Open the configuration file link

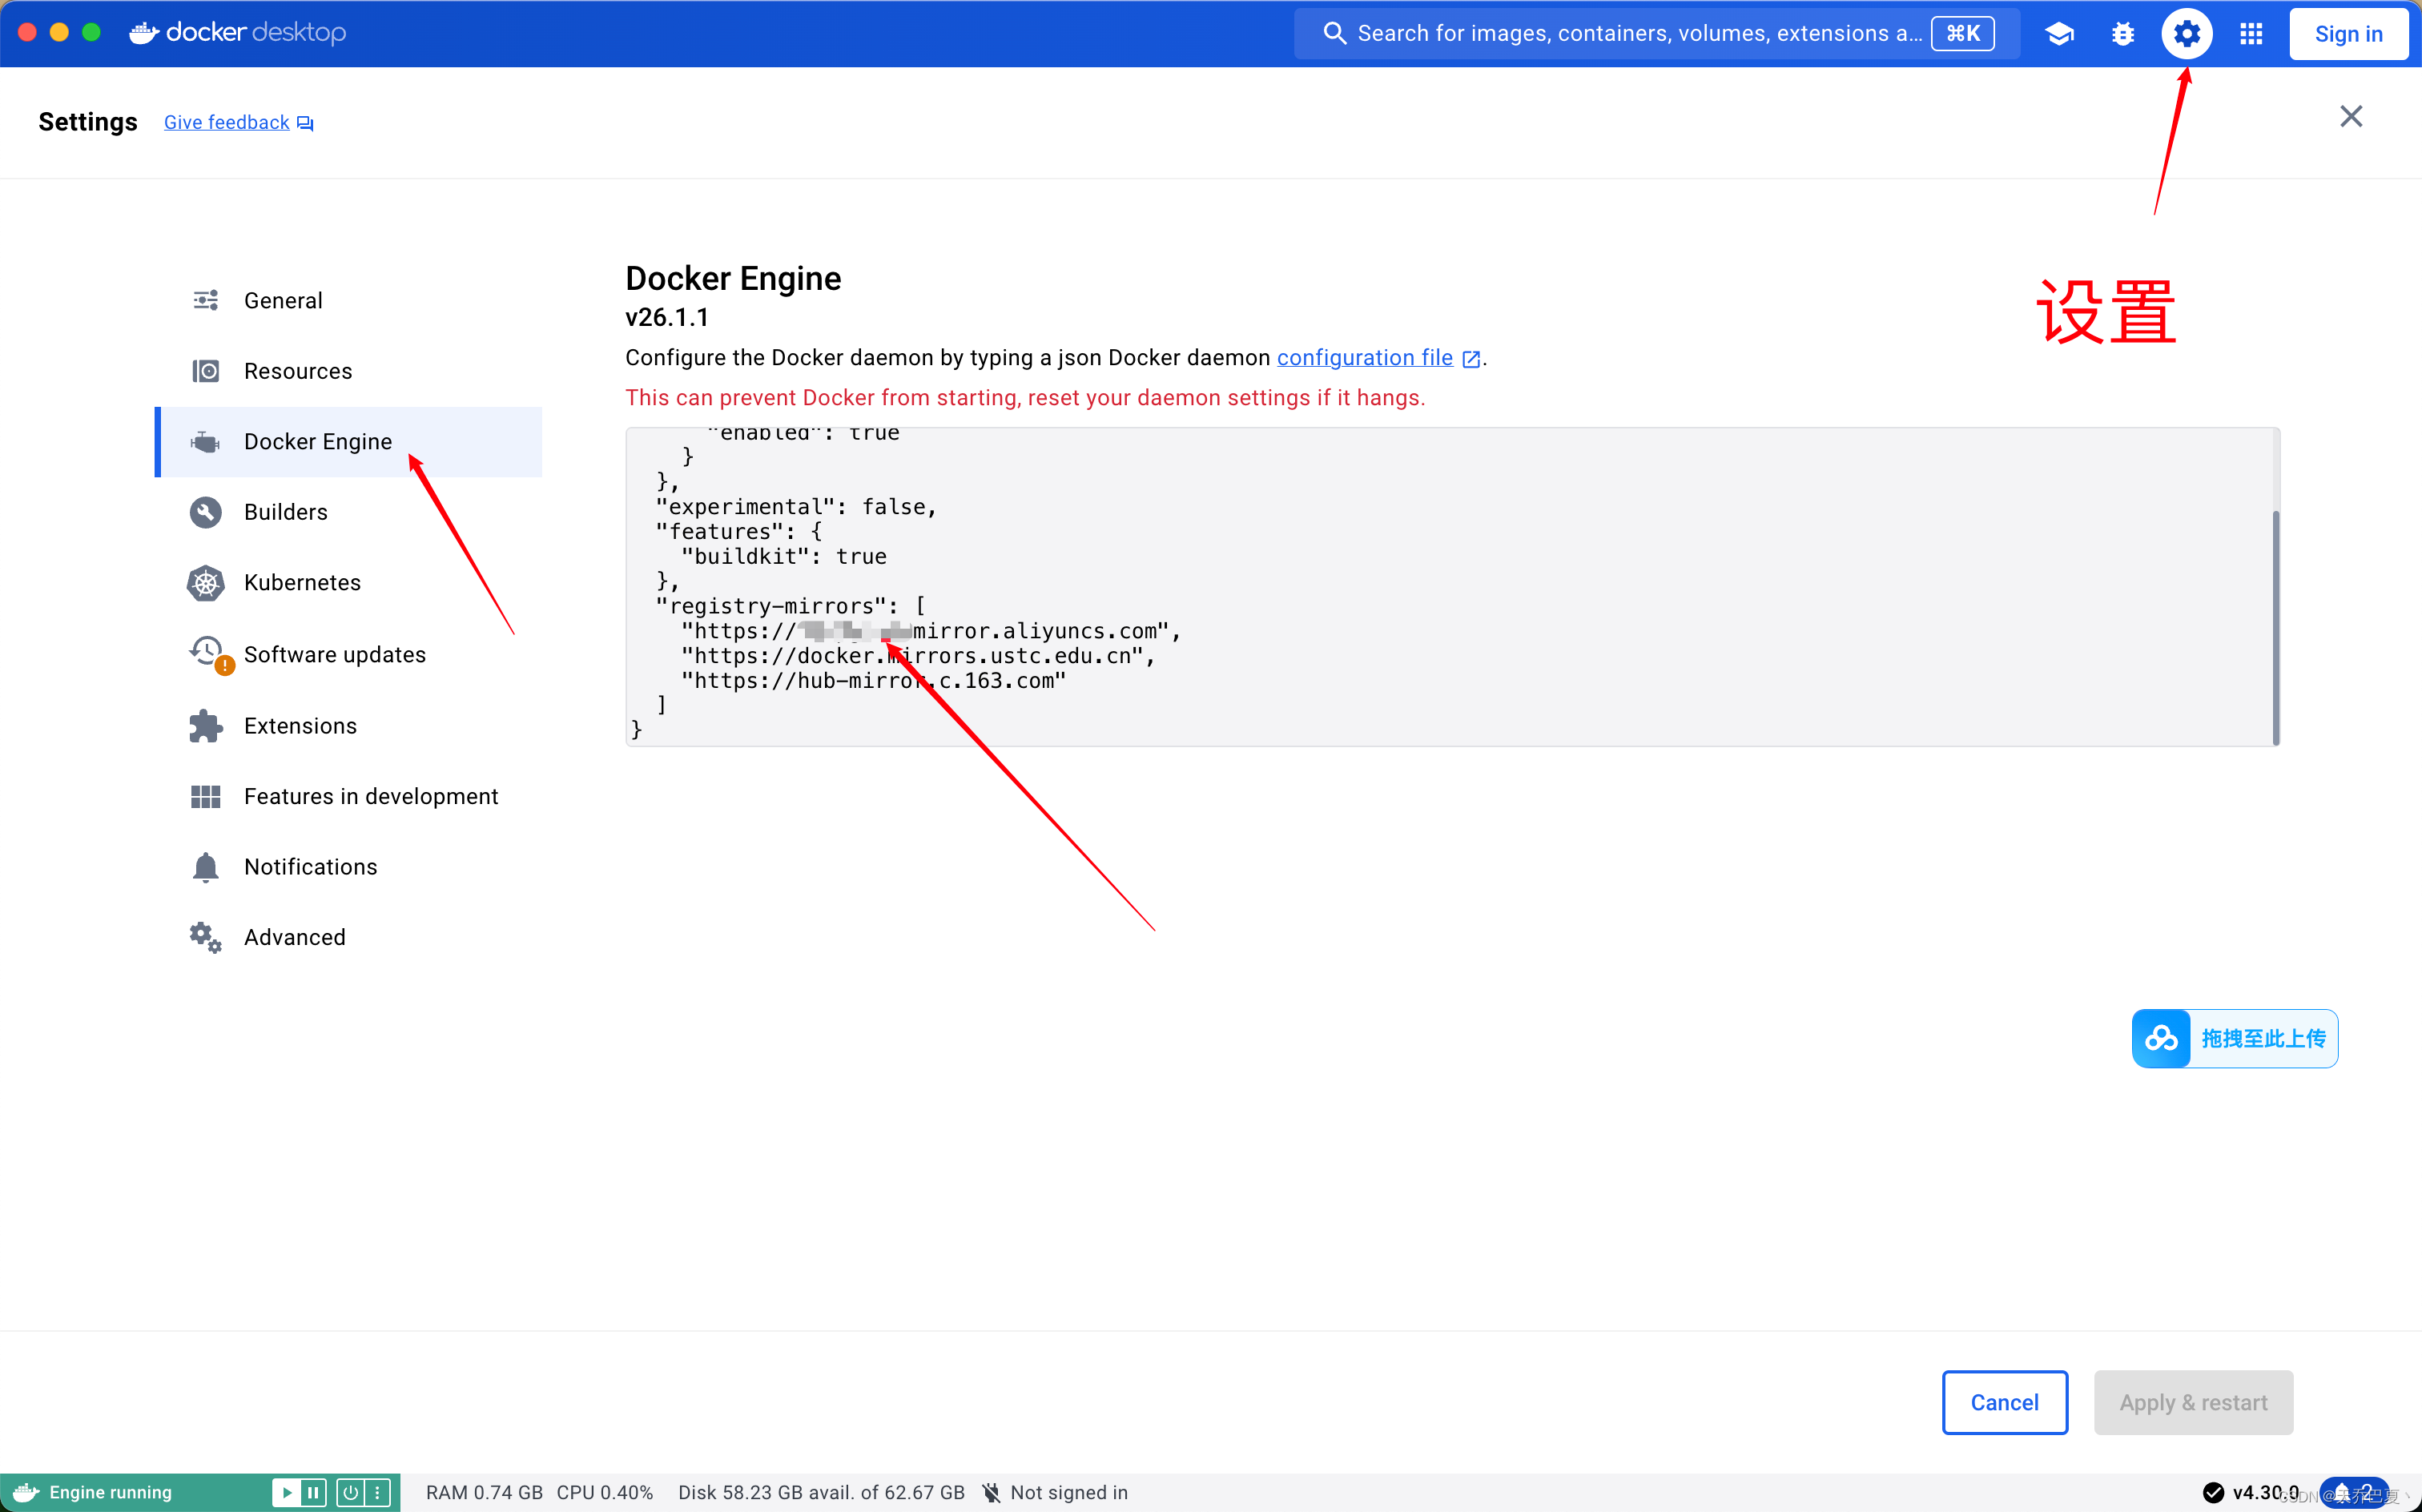(x=1365, y=357)
